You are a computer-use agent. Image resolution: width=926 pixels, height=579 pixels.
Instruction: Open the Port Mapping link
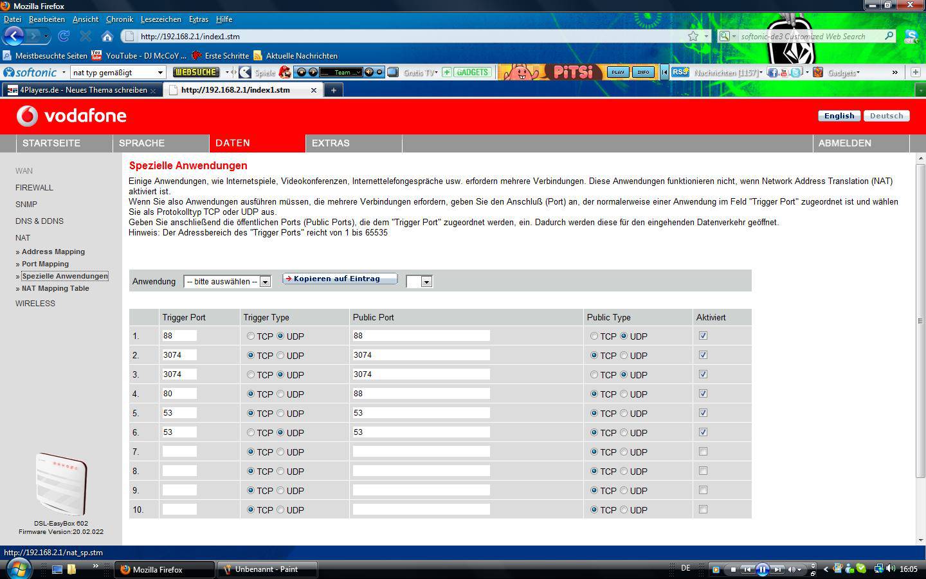(45, 264)
